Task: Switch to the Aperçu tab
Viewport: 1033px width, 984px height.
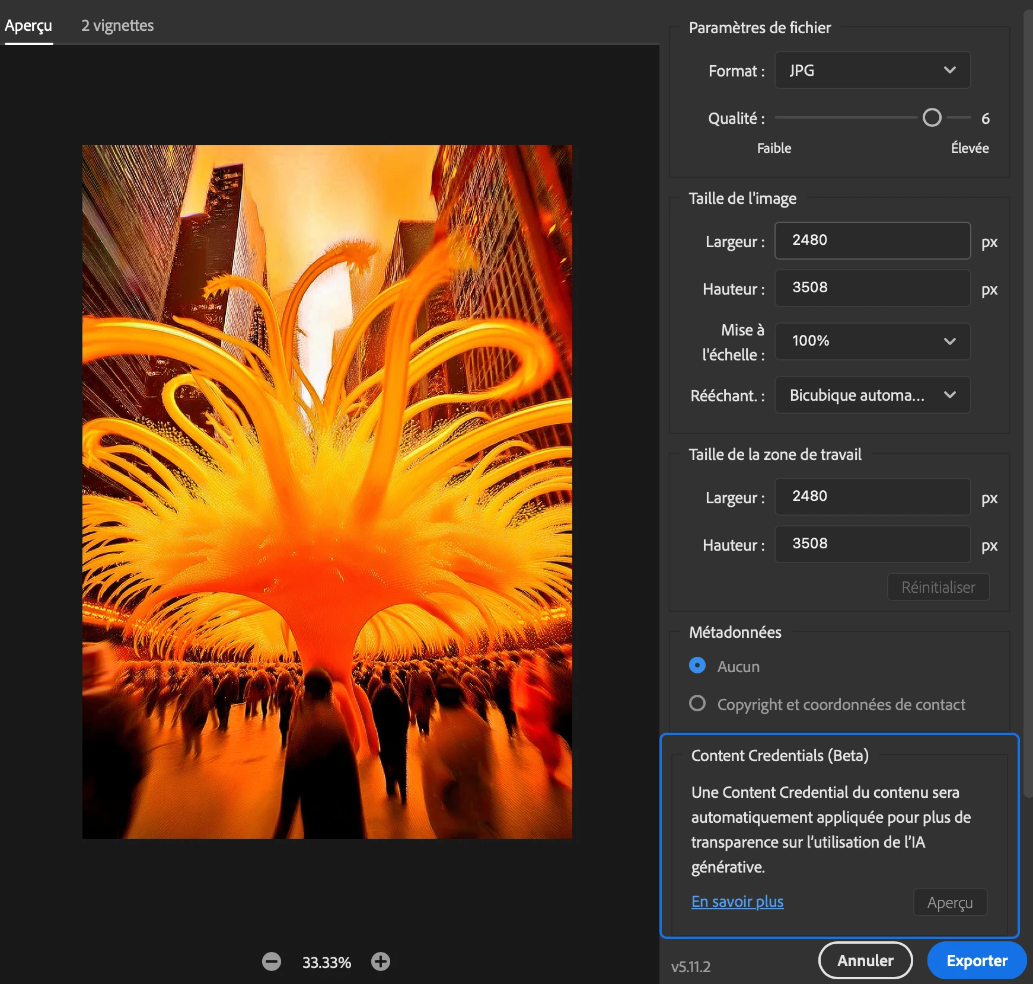Action: click(28, 25)
